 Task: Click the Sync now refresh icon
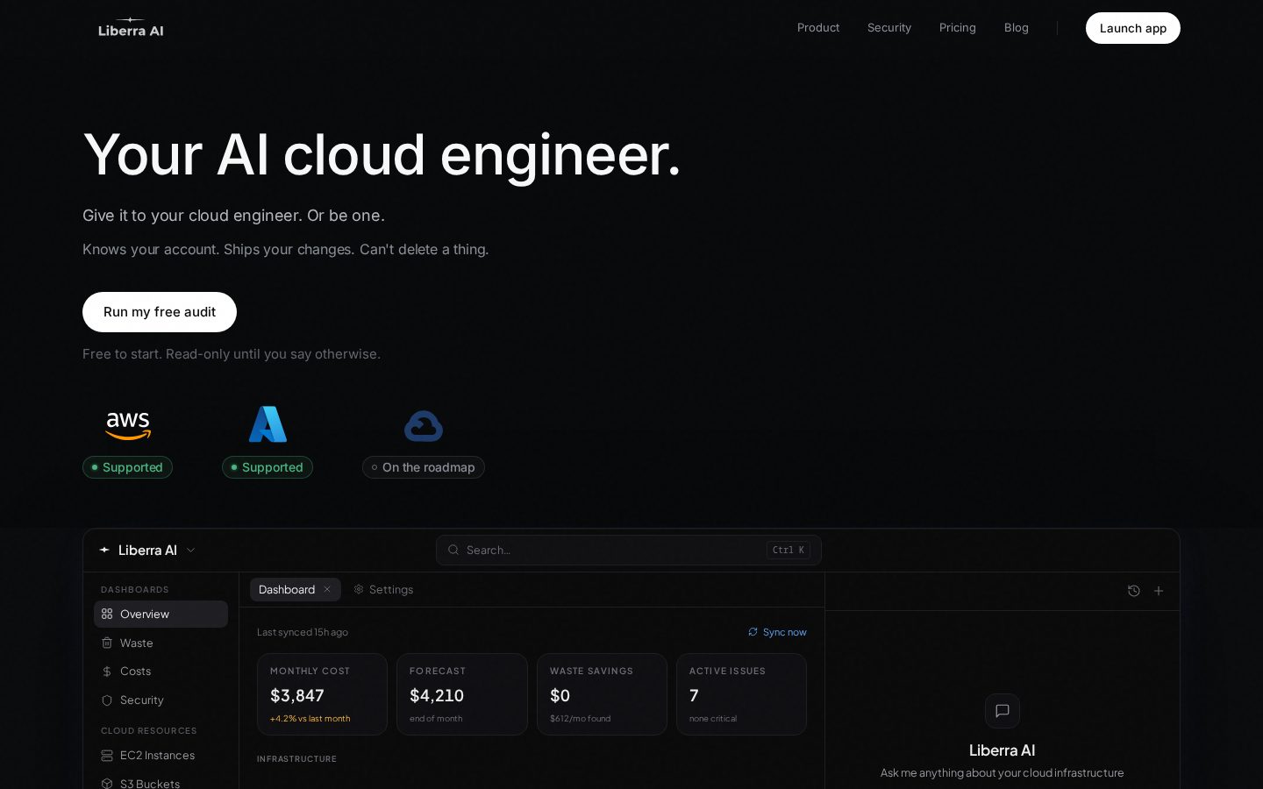point(753,632)
